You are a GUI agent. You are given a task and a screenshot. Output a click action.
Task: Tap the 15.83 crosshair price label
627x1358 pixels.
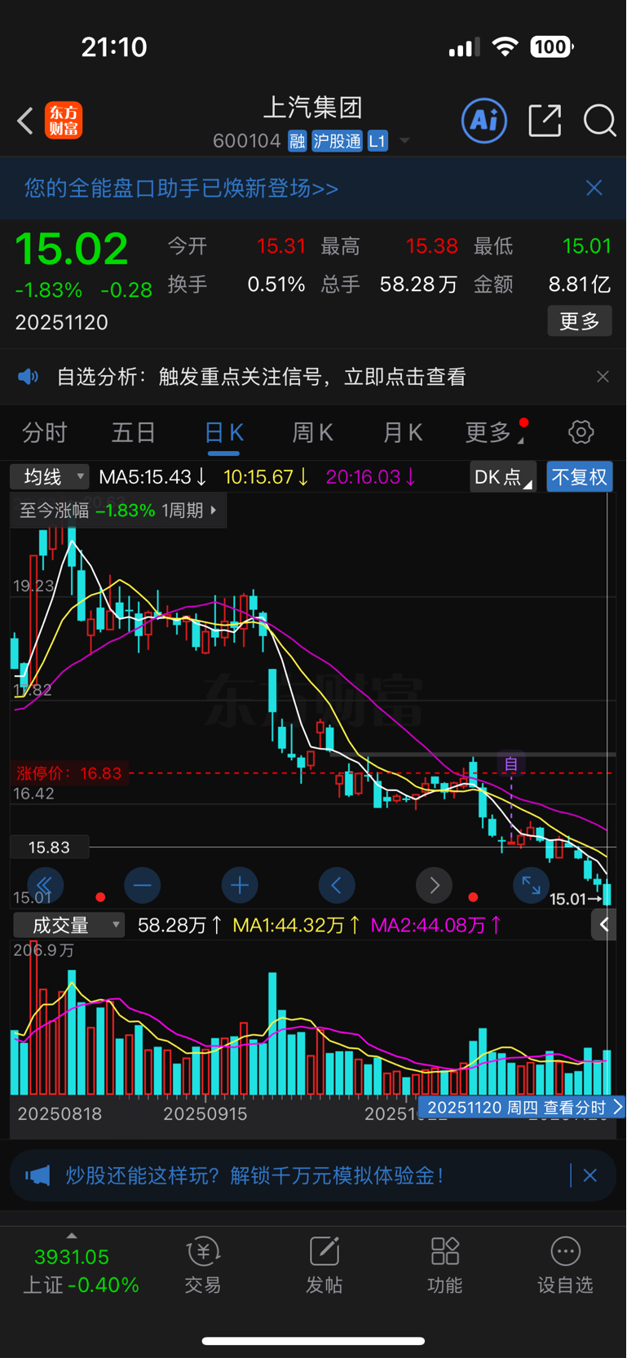(x=49, y=847)
